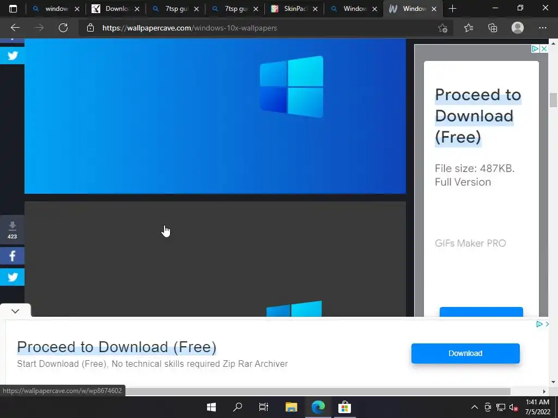Click 'Proceed to Download (Free)' banner headline
Viewport: 558px width, 418px height.
(x=117, y=347)
